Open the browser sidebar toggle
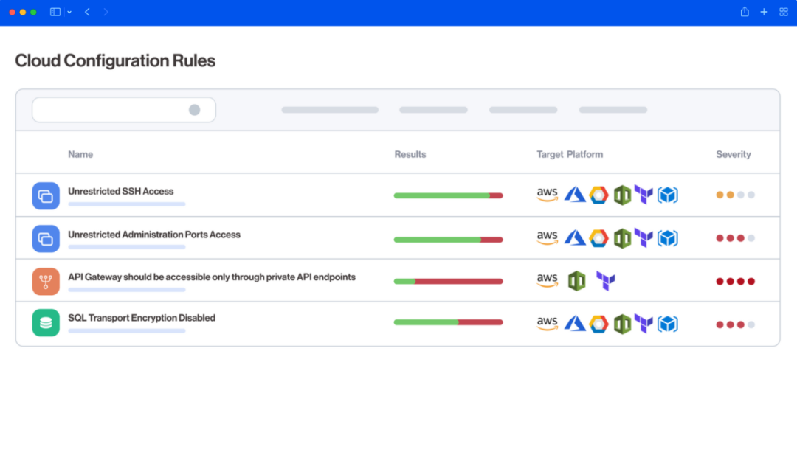797x455 pixels. tap(55, 12)
